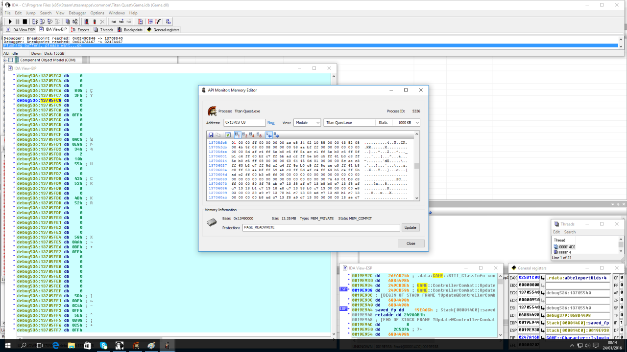Click Threads list scroll-down arrow
Image resolution: width=627 pixels, height=352 pixels.
[x=621, y=251]
